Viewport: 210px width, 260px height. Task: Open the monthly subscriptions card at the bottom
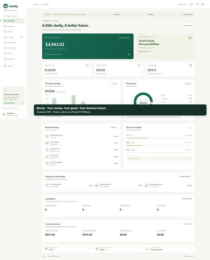point(68,249)
